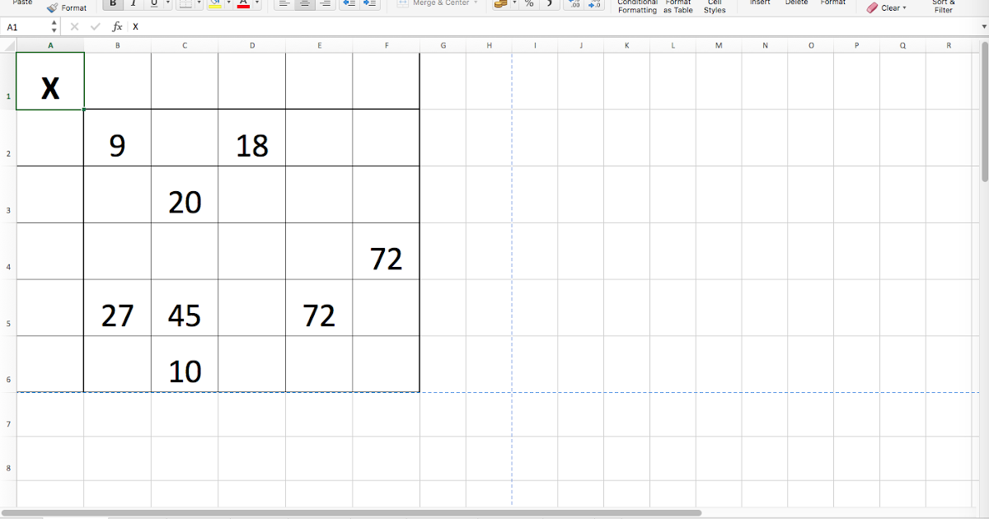Apply percent number style
The image size is (989, 519).
click(x=529, y=4)
